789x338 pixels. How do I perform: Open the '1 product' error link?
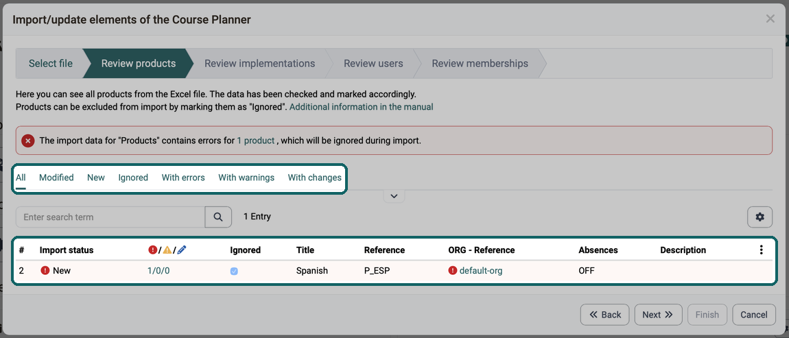pos(256,141)
